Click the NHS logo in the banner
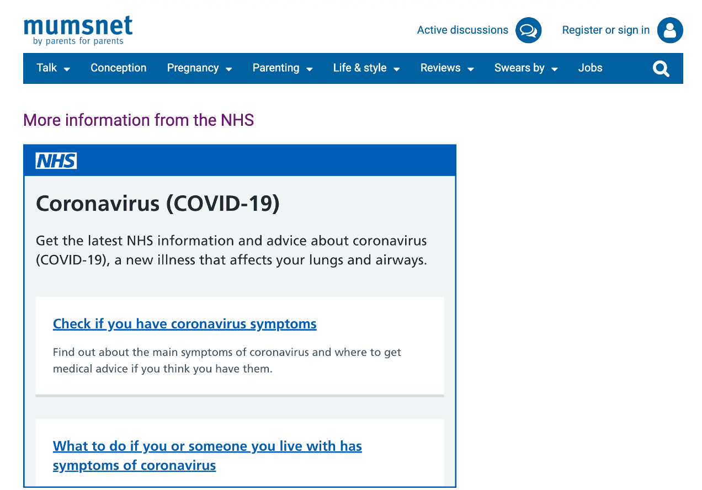This screenshot has width=702, height=490. (56, 161)
